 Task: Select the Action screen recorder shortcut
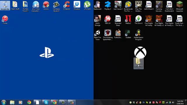pyautogui.click(x=46, y=6)
